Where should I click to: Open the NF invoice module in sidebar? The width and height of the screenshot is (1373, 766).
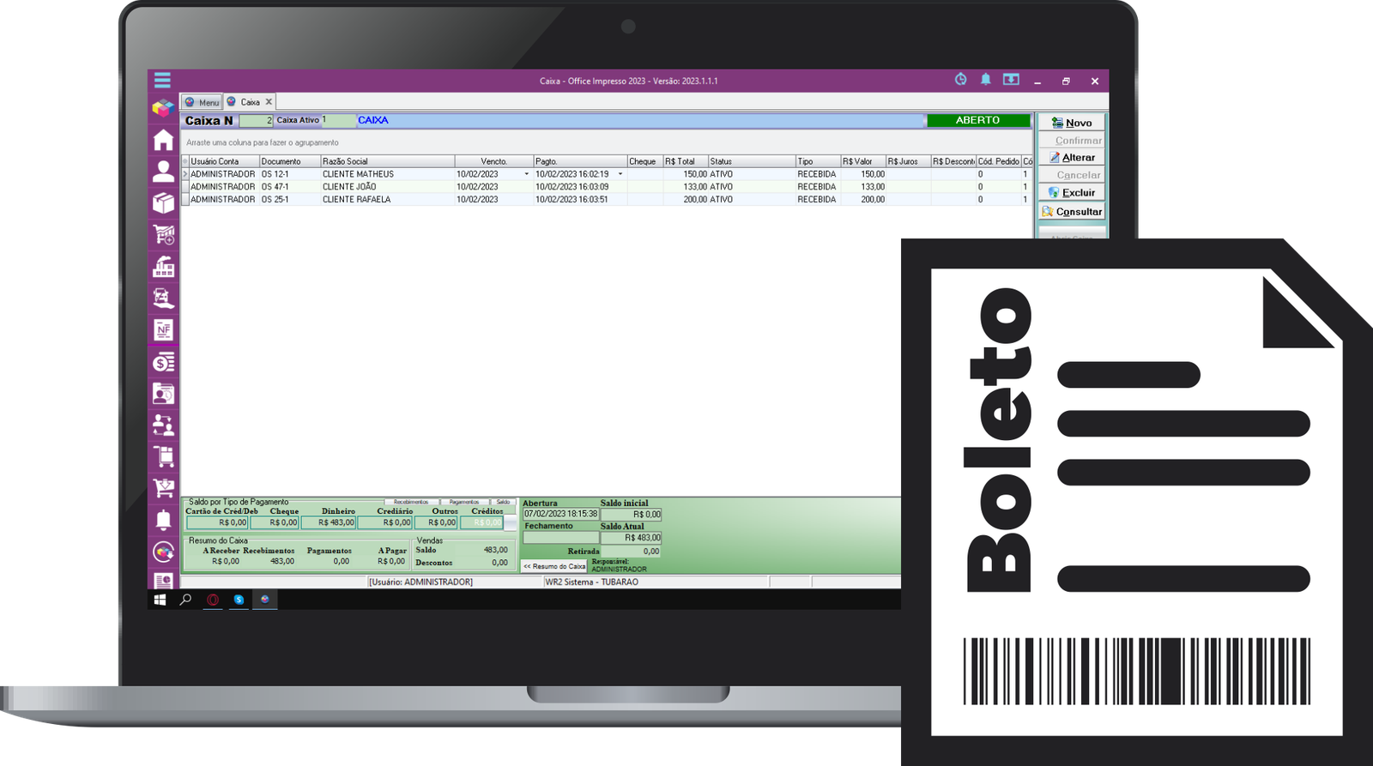click(x=163, y=329)
